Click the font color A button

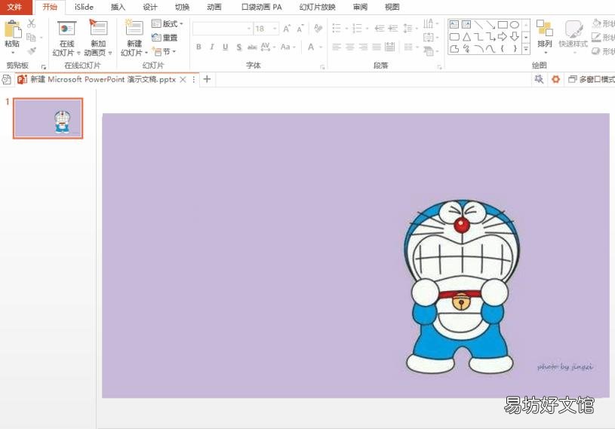pyautogui.click(x=311, y=47)
